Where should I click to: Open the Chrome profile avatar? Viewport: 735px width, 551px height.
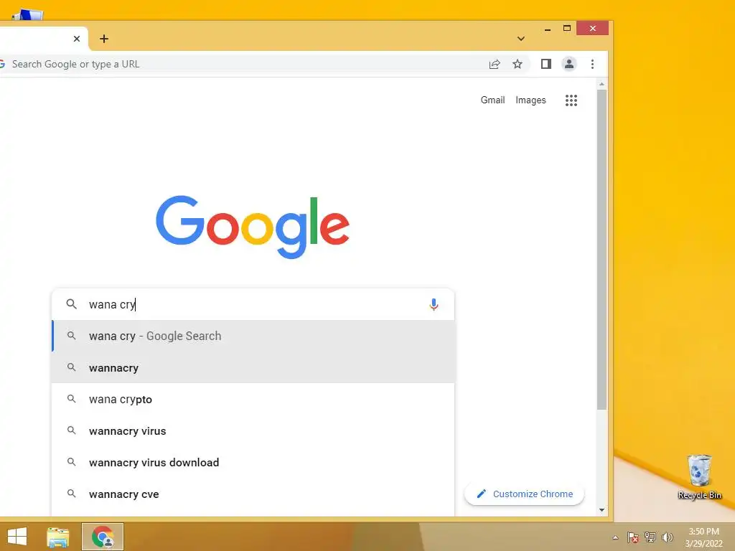[569, 64]
